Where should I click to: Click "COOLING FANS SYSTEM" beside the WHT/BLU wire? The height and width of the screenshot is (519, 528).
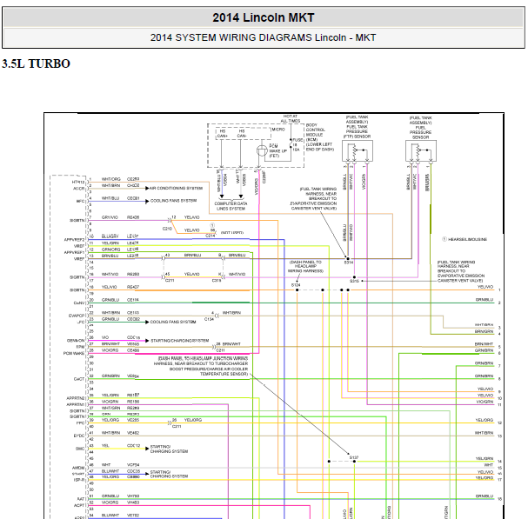pos(173,201)
